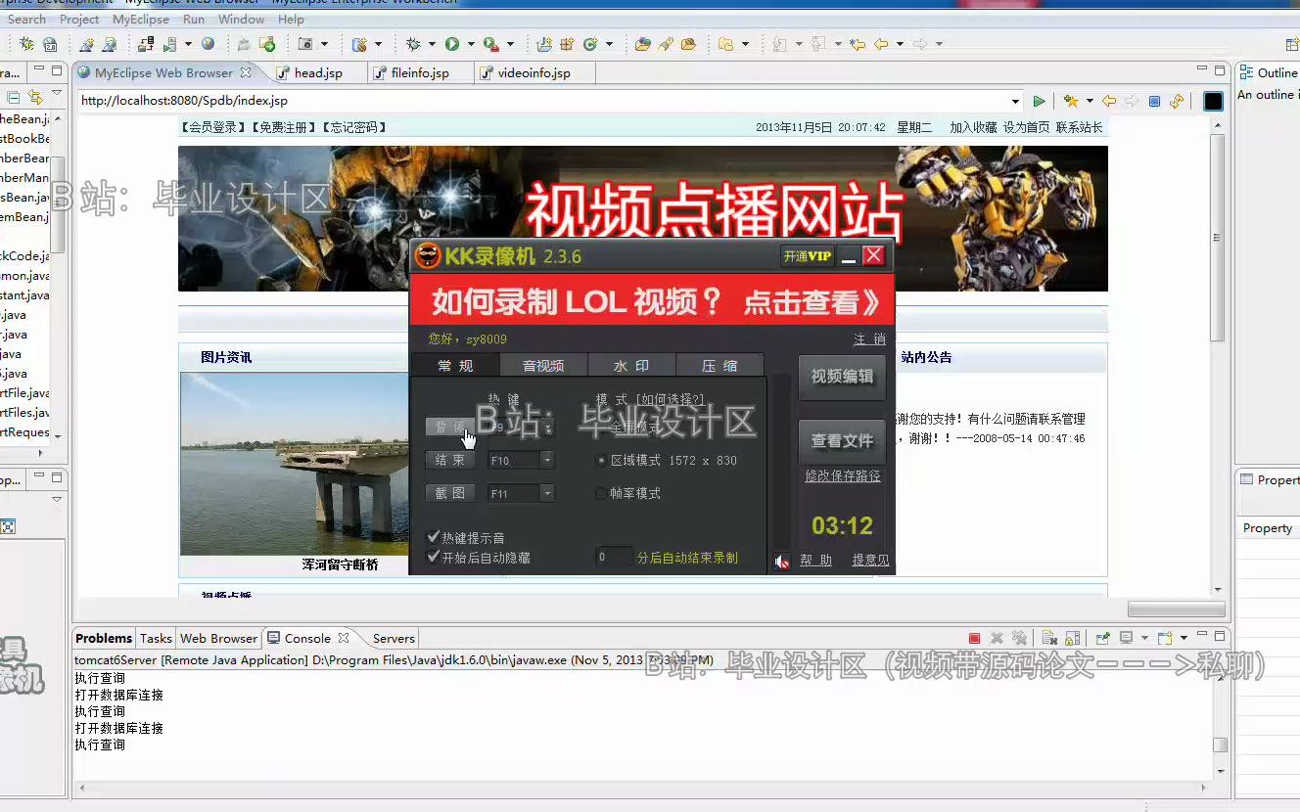Open Display Selected Console dropdown arrow
Image resolution: width=1300 pixels, height=812 pixels.
click(1143, 638)
